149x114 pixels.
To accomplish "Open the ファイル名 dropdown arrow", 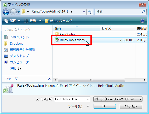I will pos(88,99).
